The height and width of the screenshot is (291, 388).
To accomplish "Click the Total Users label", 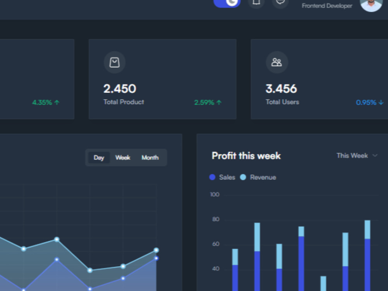I will pyautogui.click(x=282, y=102).
